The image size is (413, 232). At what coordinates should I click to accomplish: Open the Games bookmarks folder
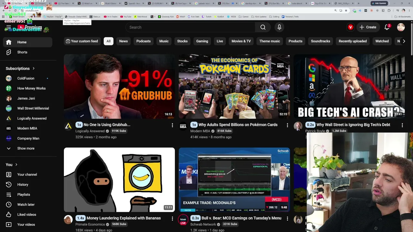click(244, 17)
